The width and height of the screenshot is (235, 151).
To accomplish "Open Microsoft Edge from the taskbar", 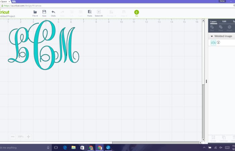I will 65,148.
